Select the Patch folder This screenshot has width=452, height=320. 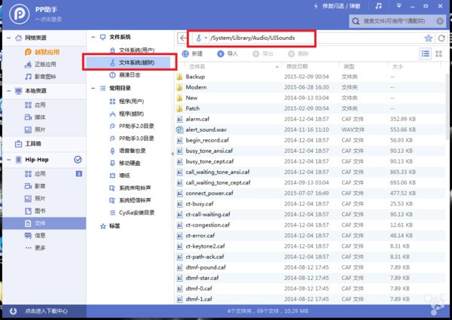(x=310, y=108)
